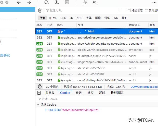Click the 32 个请求 status entry

click(52, 87)
